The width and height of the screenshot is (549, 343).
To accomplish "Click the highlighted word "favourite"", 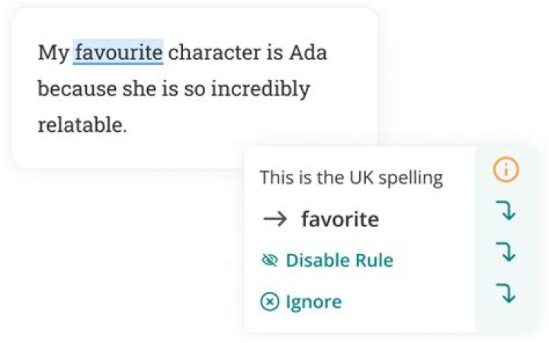I will click(118, 53).
